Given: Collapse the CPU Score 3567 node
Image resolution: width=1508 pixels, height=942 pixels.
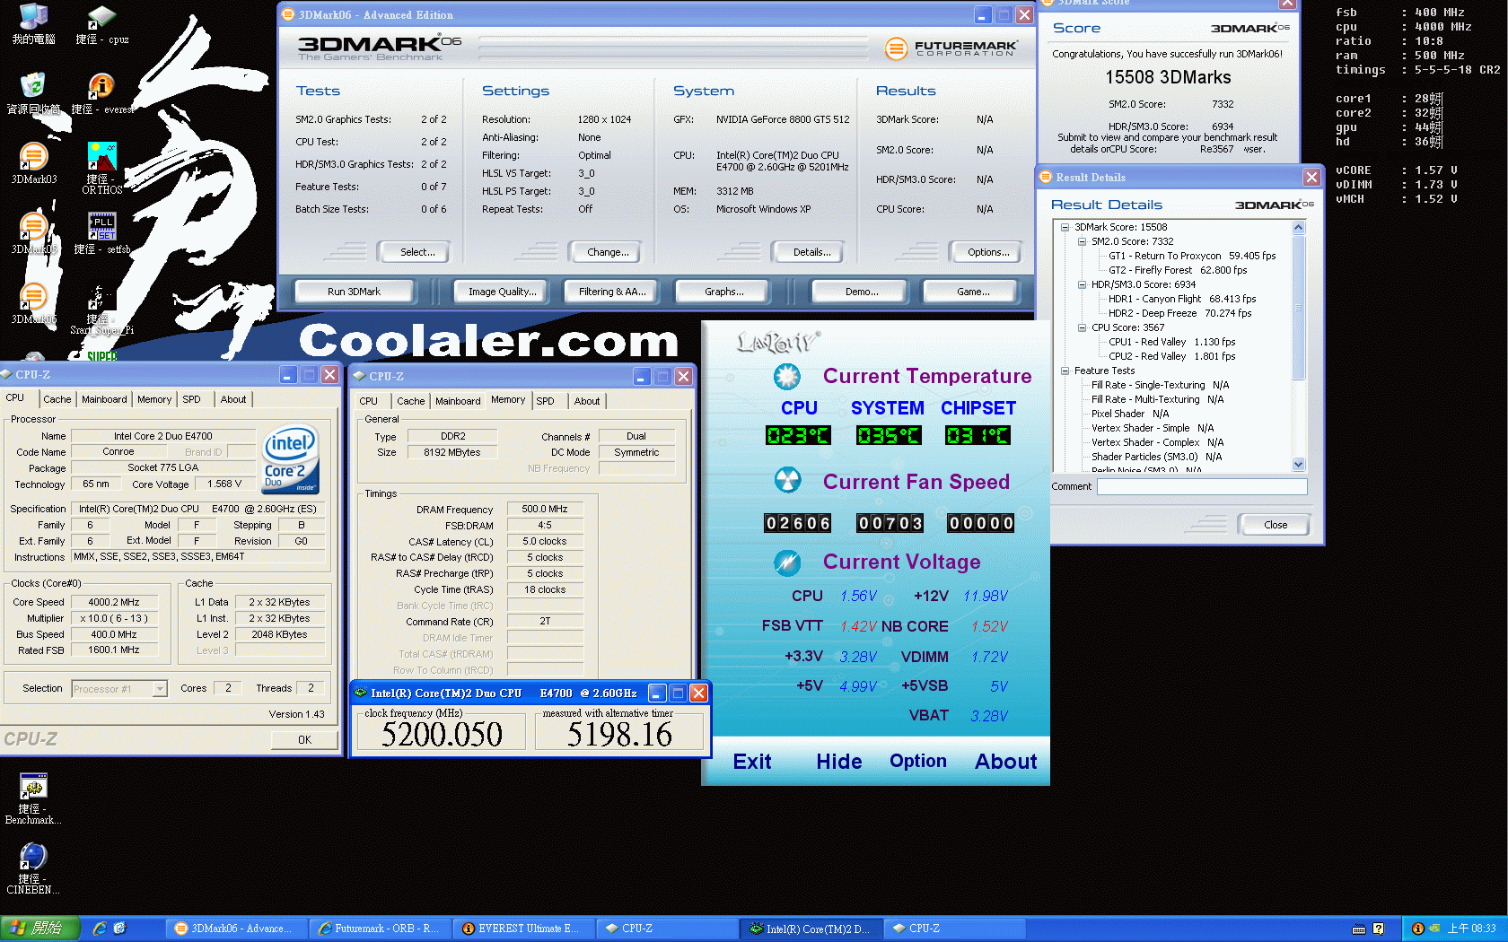Looking at the screenshot, I should pyautogui.click(x=1082, y=327).
